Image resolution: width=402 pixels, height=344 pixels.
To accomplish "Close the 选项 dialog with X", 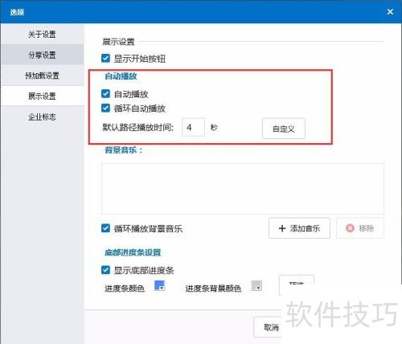I will 390,11.
